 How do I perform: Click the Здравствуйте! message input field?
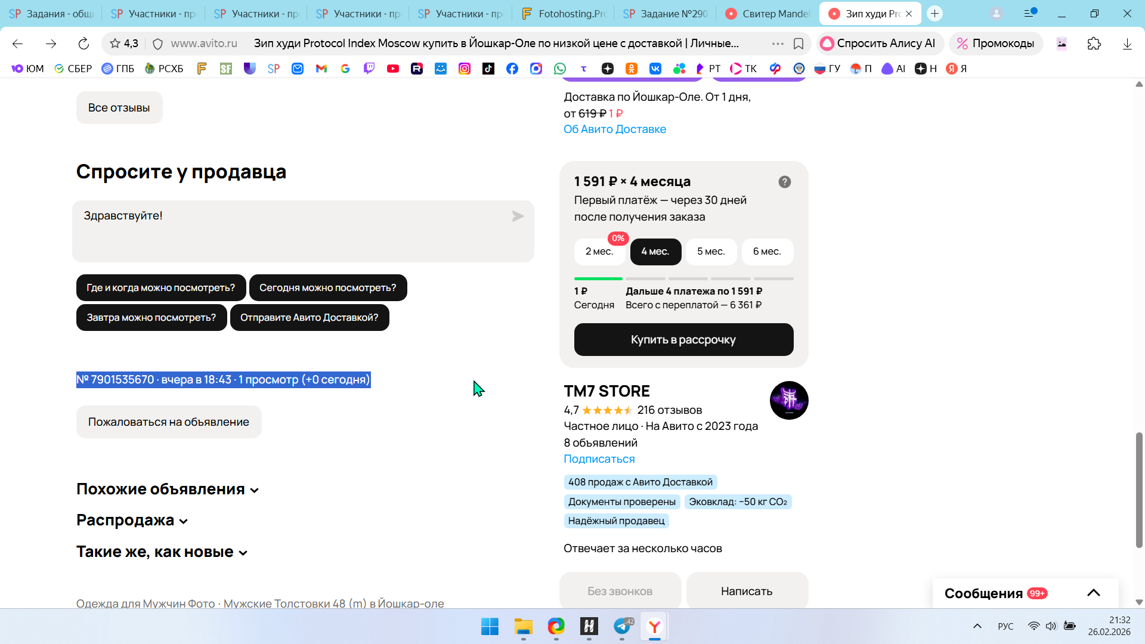click(292, 231)
